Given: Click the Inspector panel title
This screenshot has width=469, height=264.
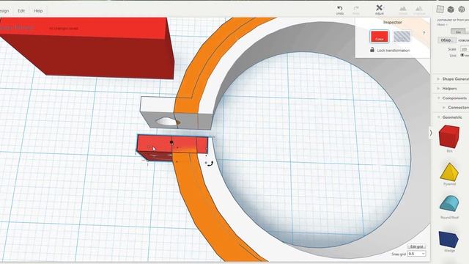Looking at the screenshot, I should click(393, 22).
